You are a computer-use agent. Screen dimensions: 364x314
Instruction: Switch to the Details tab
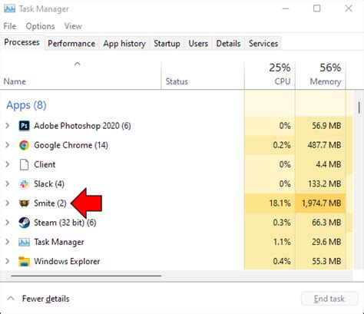(x=228, y=43)
